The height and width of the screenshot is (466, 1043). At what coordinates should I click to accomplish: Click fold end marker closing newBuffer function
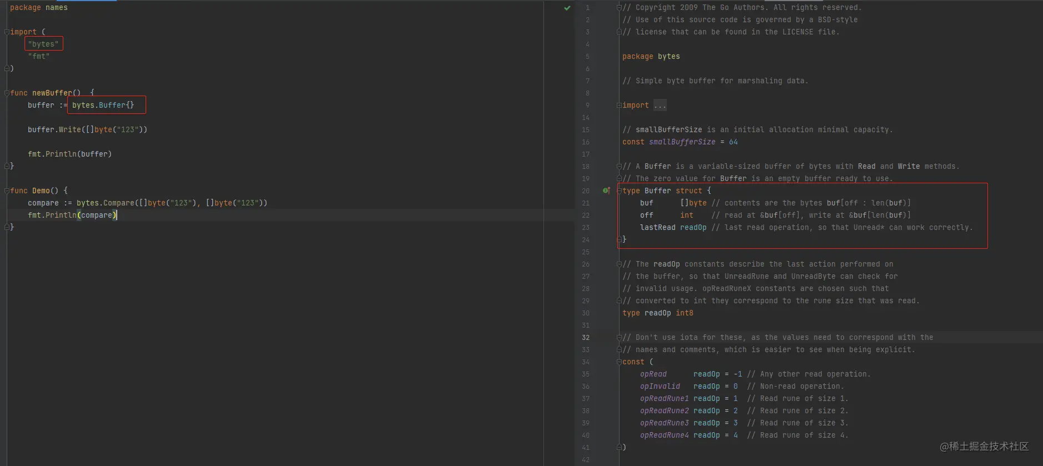tap(7, 166)
